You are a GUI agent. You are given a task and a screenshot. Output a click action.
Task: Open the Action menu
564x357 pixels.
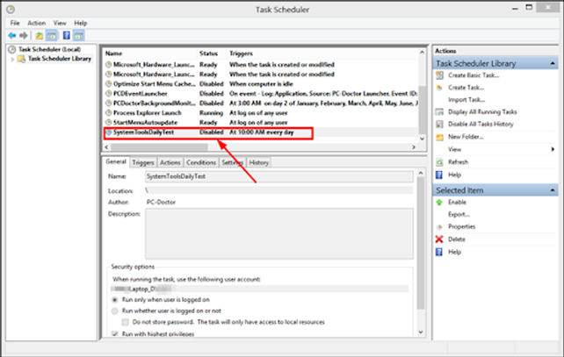tap(37, 23)
